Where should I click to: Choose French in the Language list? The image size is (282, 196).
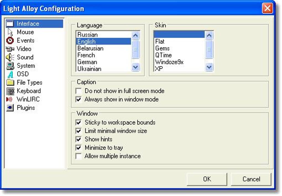86,55
